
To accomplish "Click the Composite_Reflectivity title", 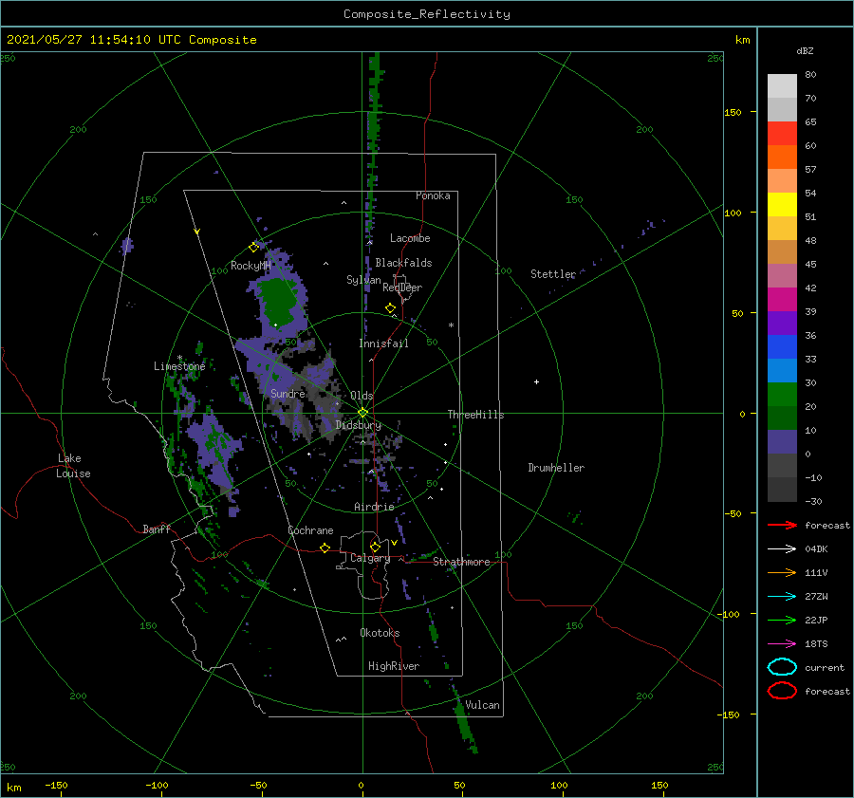I will pyautogui.click(x=427, y=14).
